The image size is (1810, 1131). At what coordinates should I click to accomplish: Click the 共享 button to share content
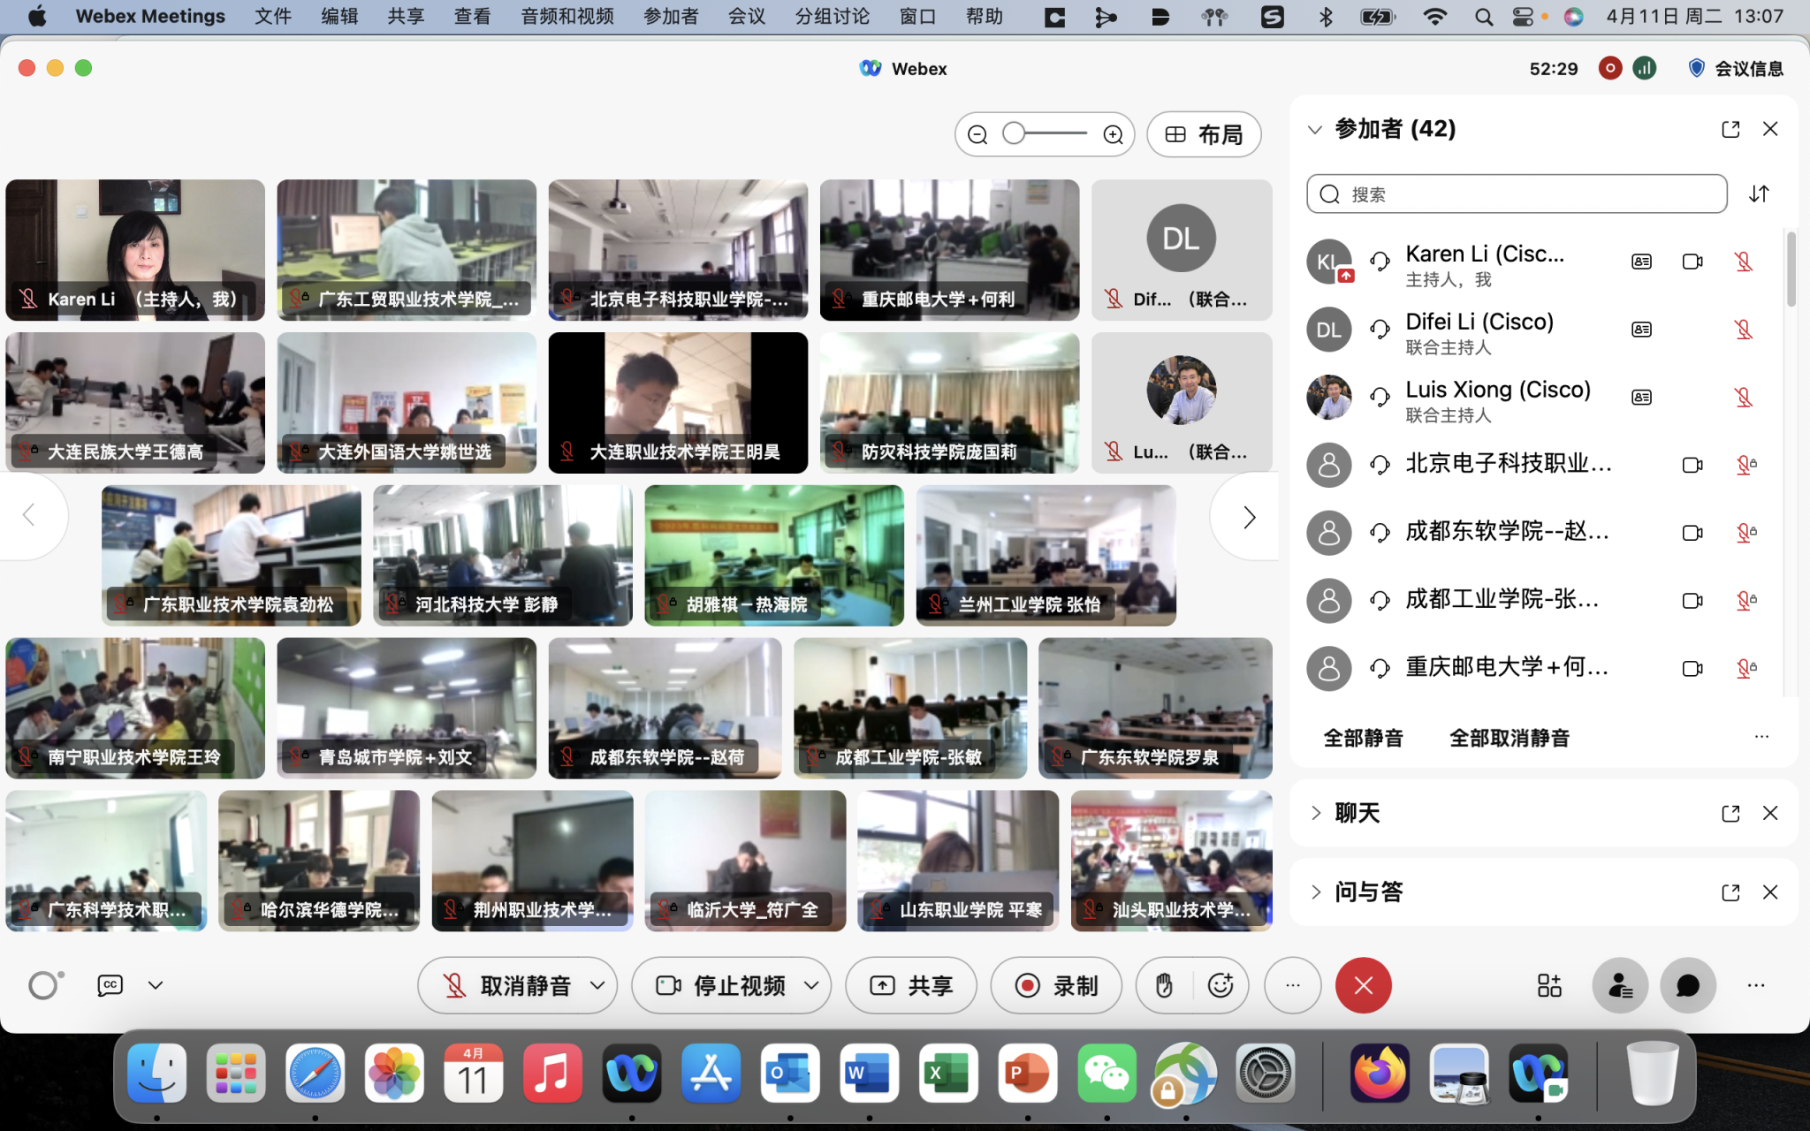[909, 984]
